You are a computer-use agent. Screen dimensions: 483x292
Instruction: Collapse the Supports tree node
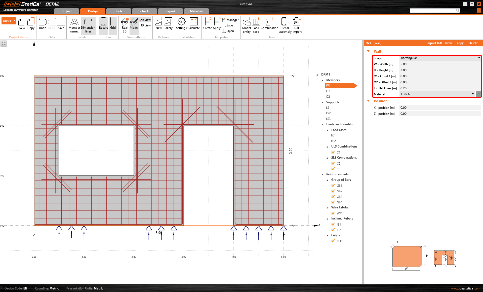tap(323, 102)
